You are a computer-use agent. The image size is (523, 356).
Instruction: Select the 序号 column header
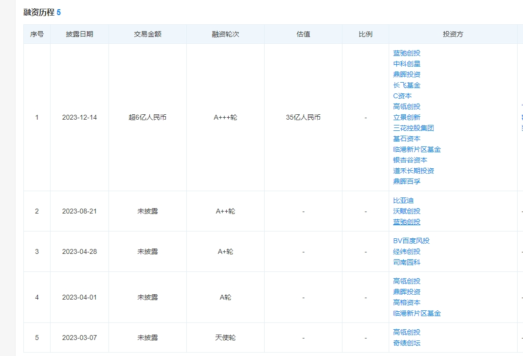click(36, 34)
